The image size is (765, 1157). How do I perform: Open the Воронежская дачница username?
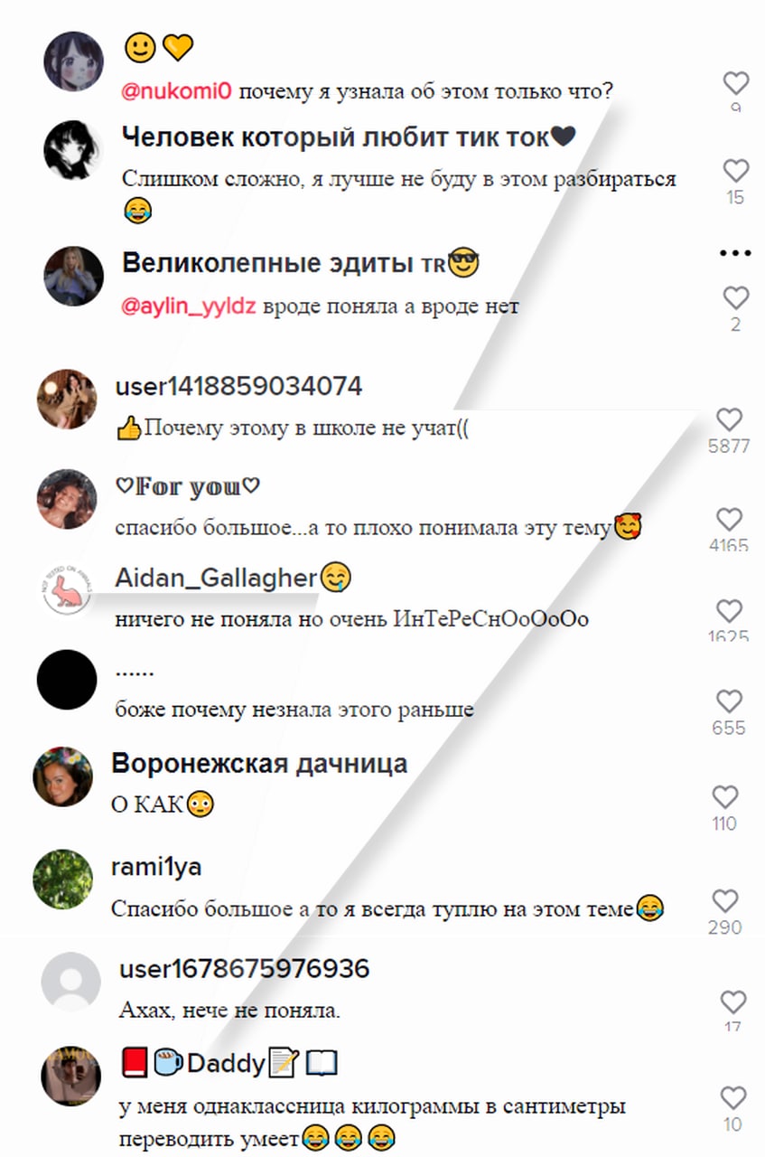259,764
